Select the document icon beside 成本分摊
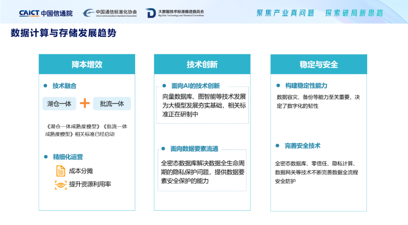Screen dimensions: 408x225 [x=60, y=171]
